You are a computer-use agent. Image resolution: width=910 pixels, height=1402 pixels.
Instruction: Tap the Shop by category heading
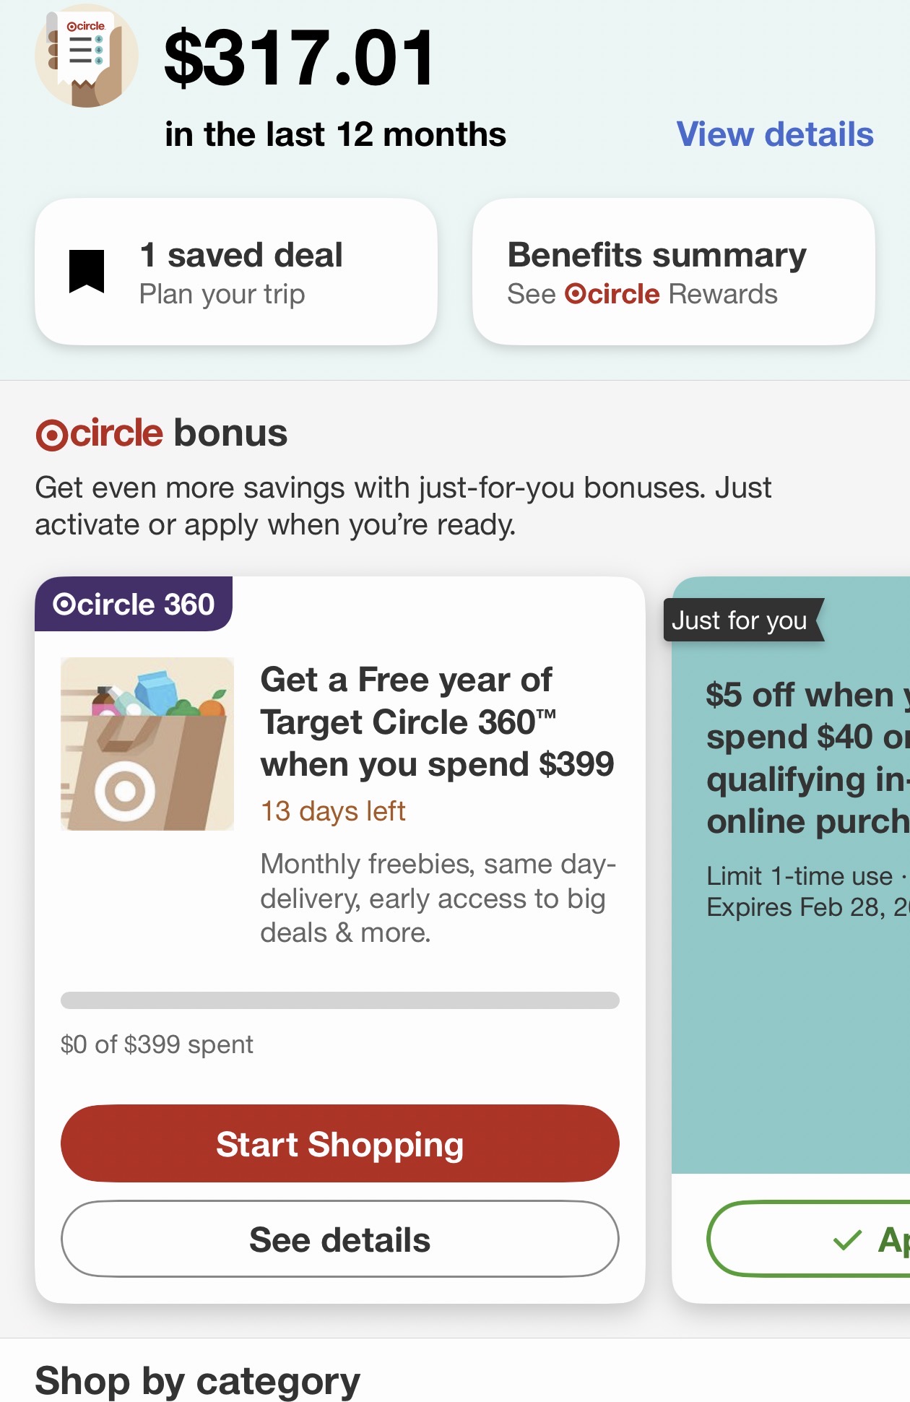click(197, 1380)
